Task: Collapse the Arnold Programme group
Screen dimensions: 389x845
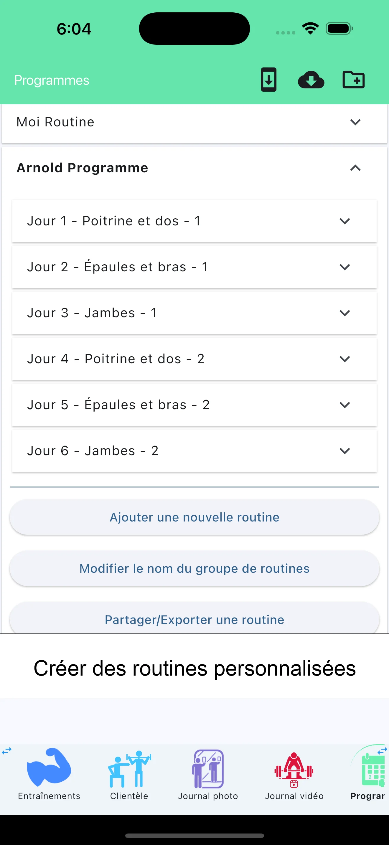Action: (355, 168)
